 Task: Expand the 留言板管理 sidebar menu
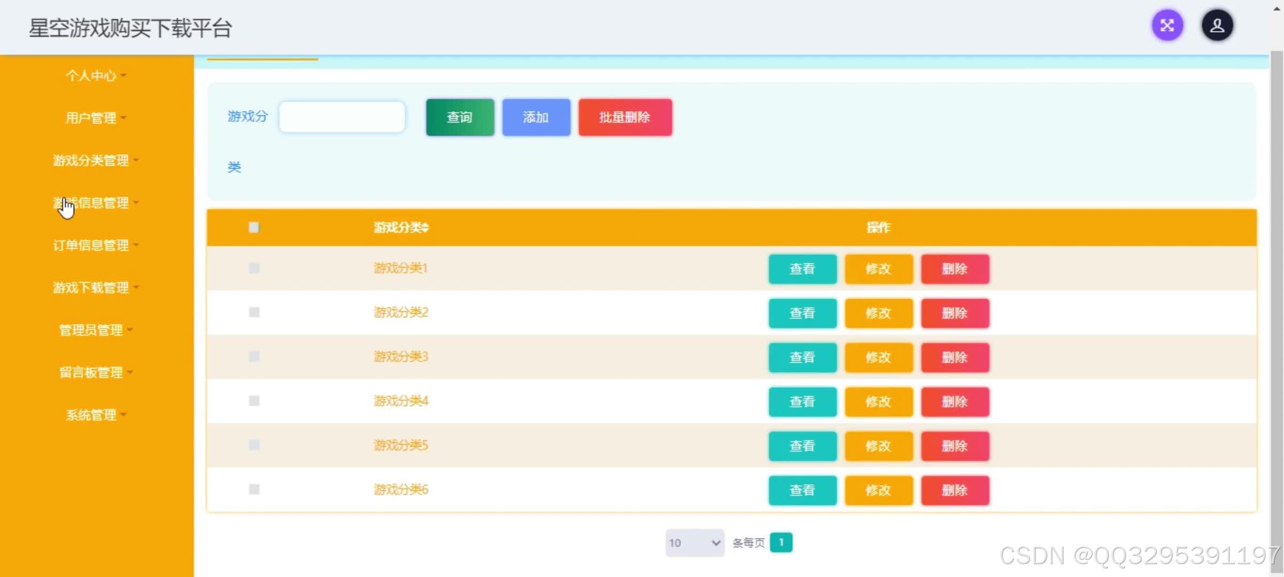click(96, 372)
